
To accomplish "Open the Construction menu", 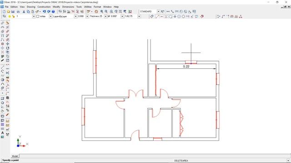I will (x=44, y=7).
